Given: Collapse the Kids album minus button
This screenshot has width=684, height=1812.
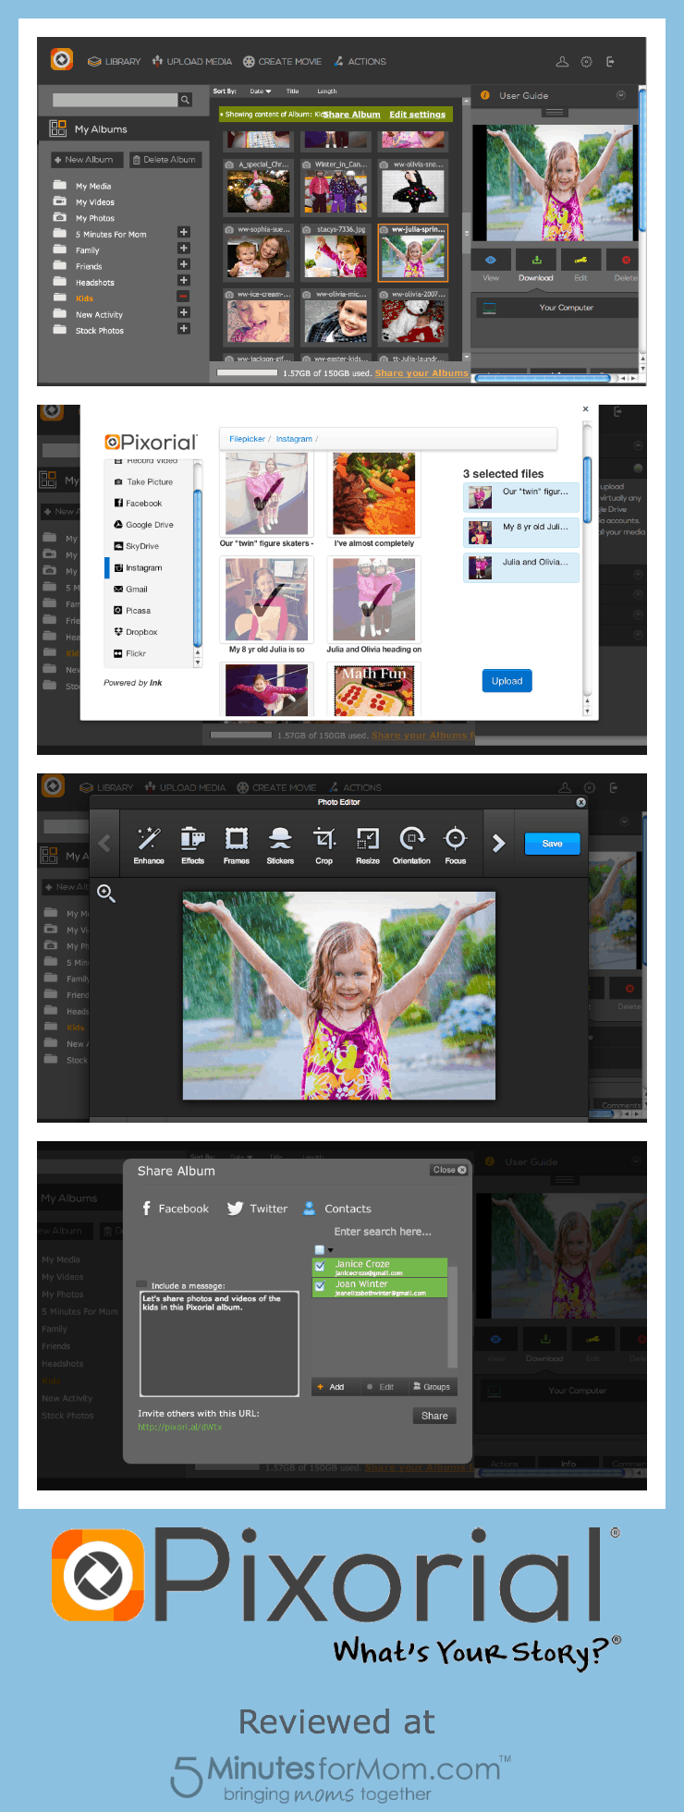Looking at the screenshot, I should pos(183,297).
